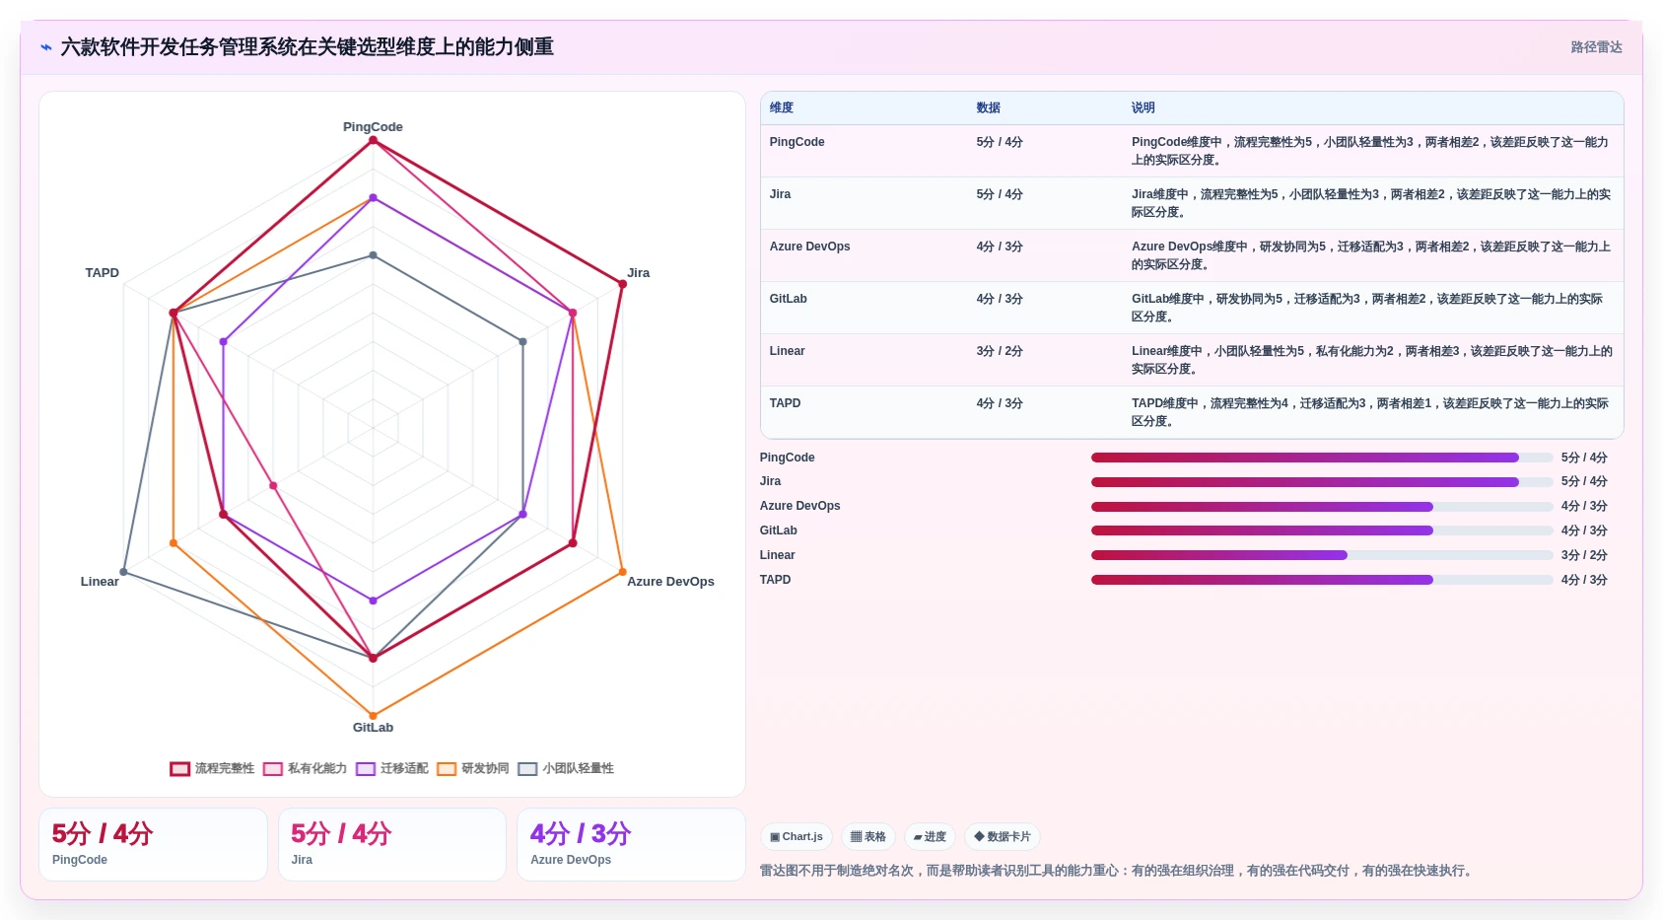1663x920 pixels.
Task: Toggle the 迁移适配 legend series
Action: tap(392, 768)
